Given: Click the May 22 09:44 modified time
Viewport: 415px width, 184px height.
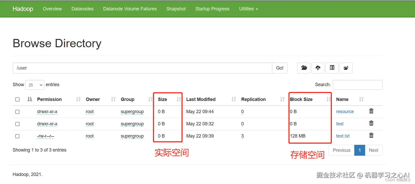Looking at the screenshot, I should click(200, 112).
